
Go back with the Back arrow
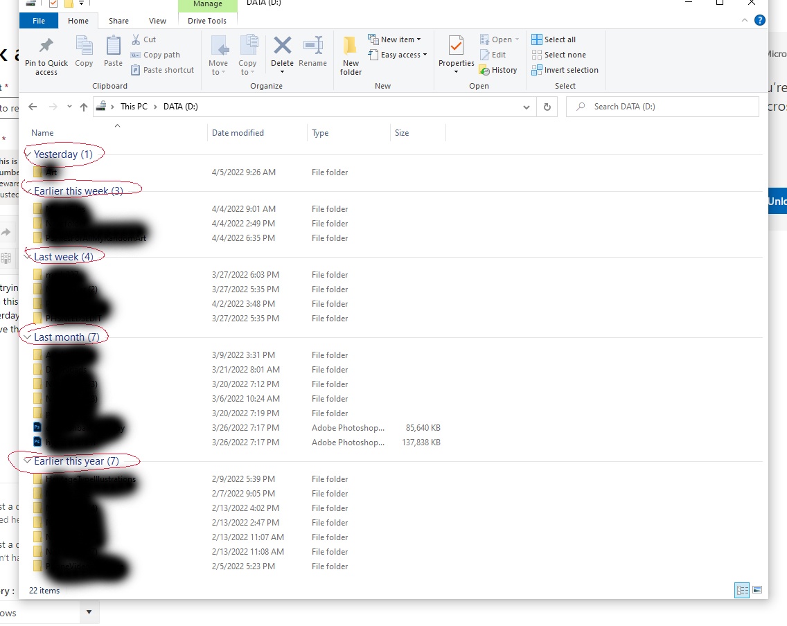[x=33, y=107]
